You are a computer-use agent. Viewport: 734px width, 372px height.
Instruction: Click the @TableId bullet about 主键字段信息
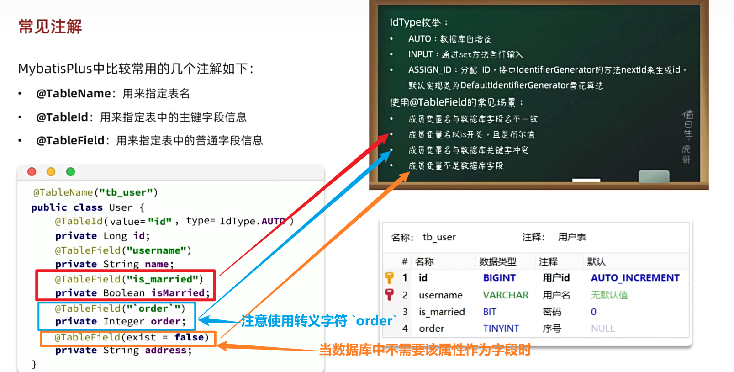[x=141, y=117]
